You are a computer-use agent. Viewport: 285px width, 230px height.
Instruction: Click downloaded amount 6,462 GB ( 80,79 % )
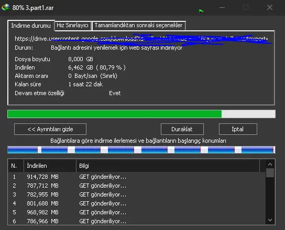point(97,67)
